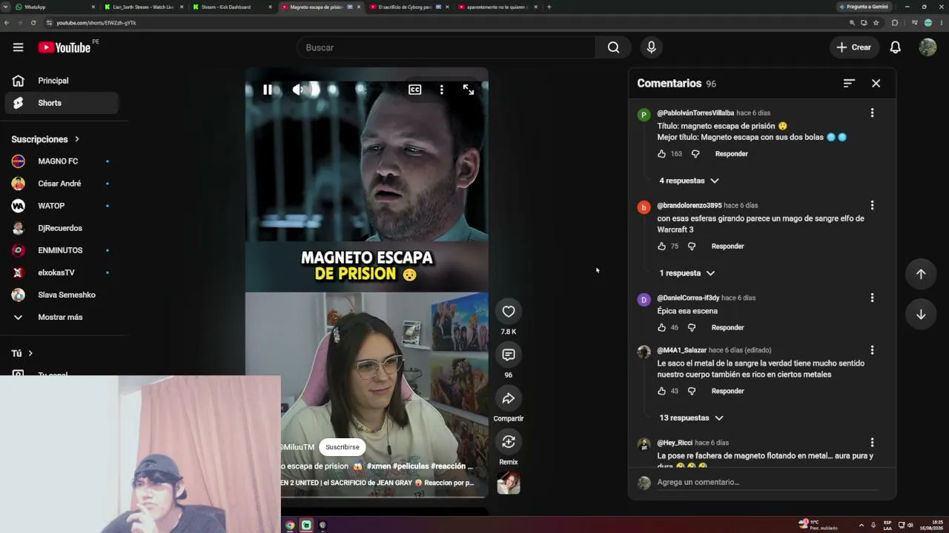This screenshot has height=533, width=949.
Task: Open César André channel subscription
Action: click(62, 184)
